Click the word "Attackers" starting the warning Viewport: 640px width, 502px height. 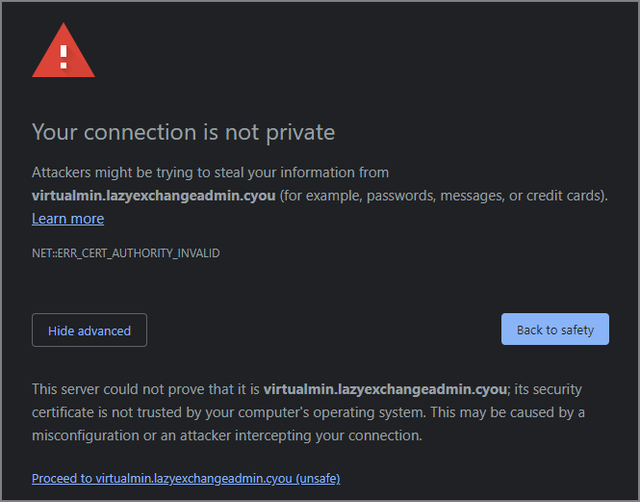pyautogui.click(x=62, y=172)
